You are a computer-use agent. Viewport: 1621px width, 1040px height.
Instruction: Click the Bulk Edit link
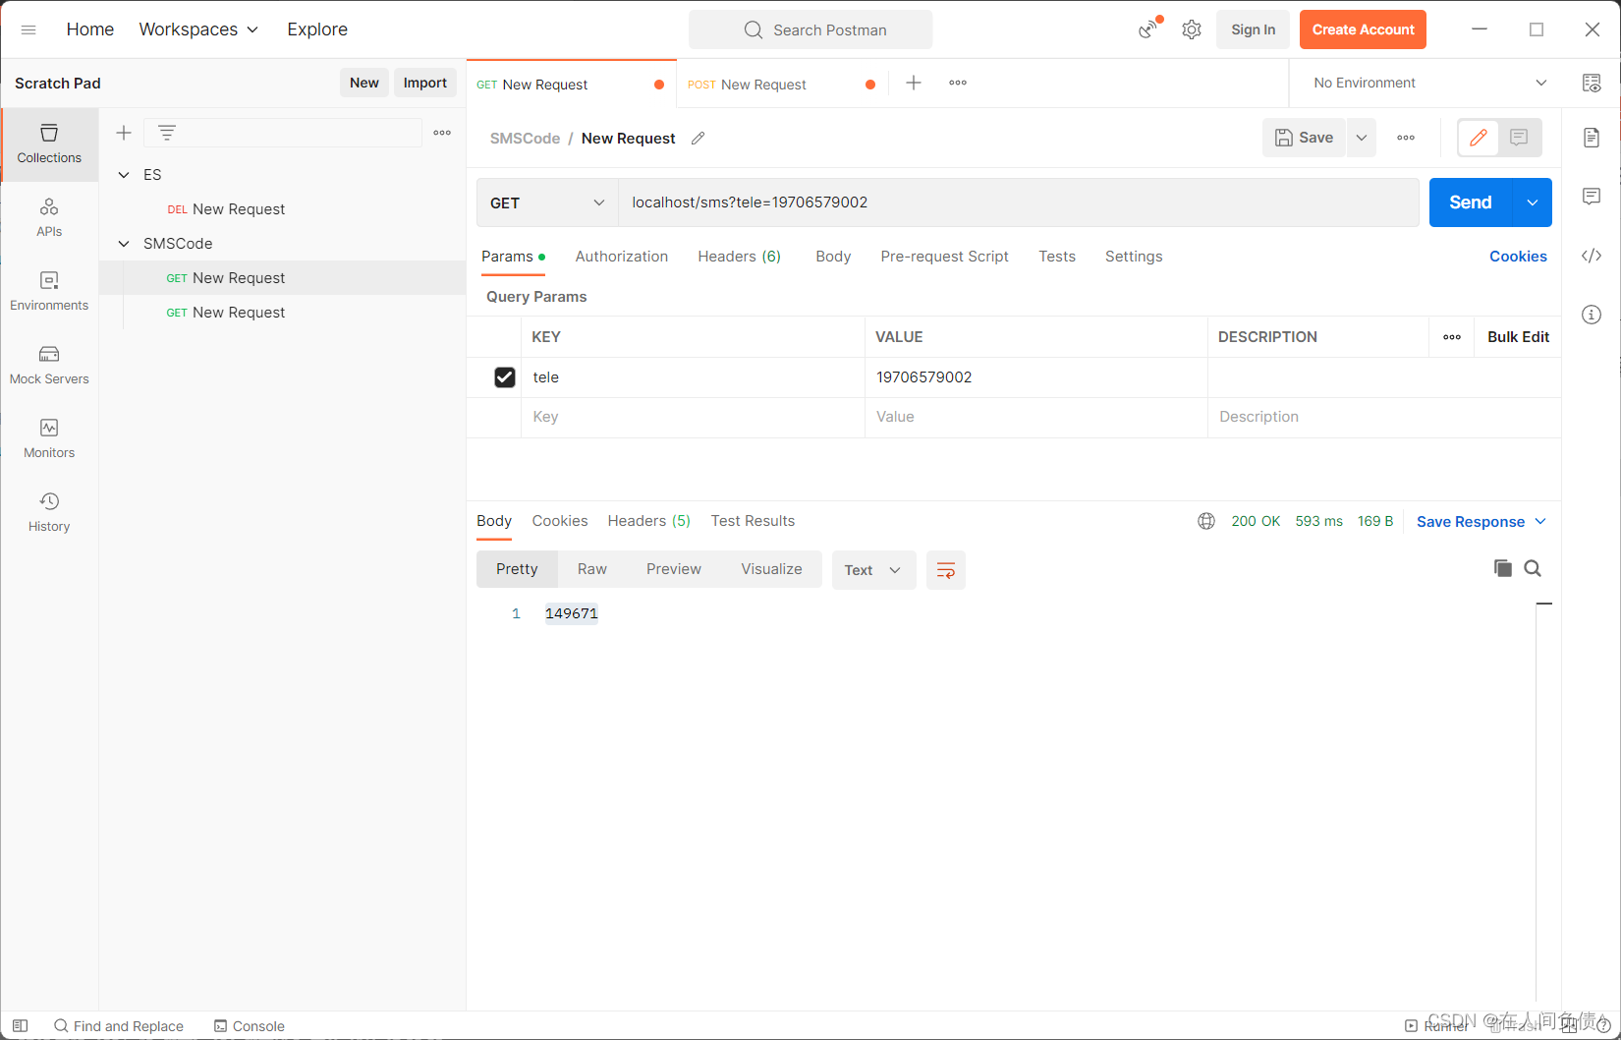(x=1518, y=337)
